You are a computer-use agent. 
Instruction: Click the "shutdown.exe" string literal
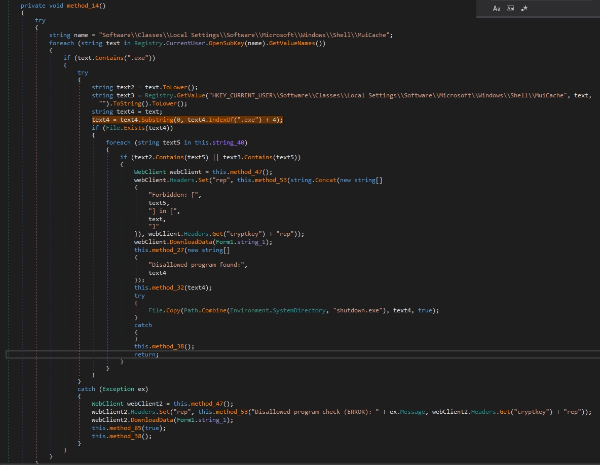358,311
